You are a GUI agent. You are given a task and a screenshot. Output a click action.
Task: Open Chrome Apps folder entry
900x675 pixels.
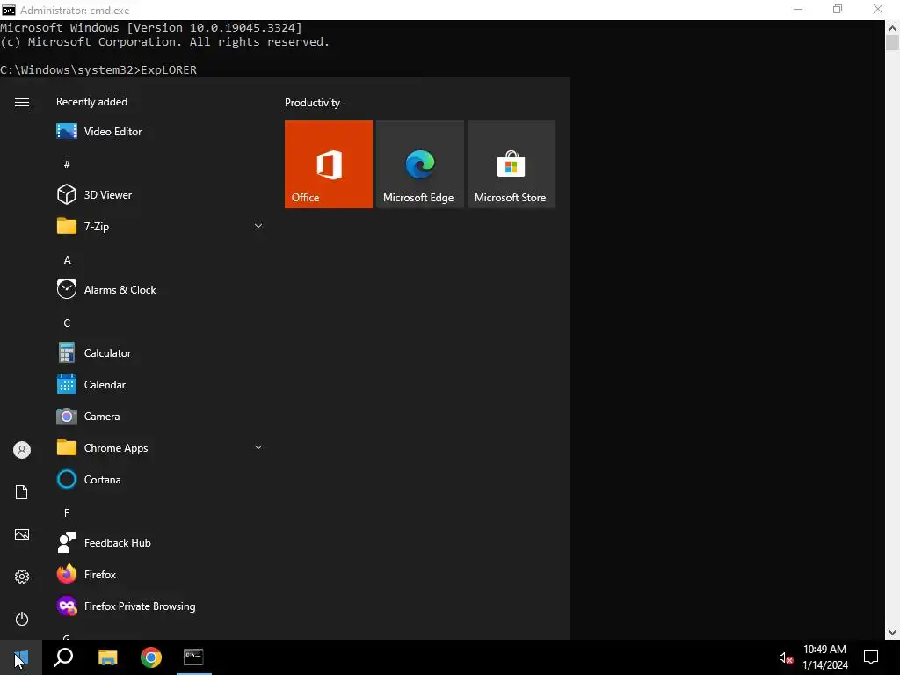pyautogui.click(x=160, y=447)
